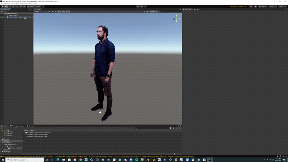Image resolution: width=288 pixels, height=162 pixels.
Task: Click Windows Start button
Action: 2,159
